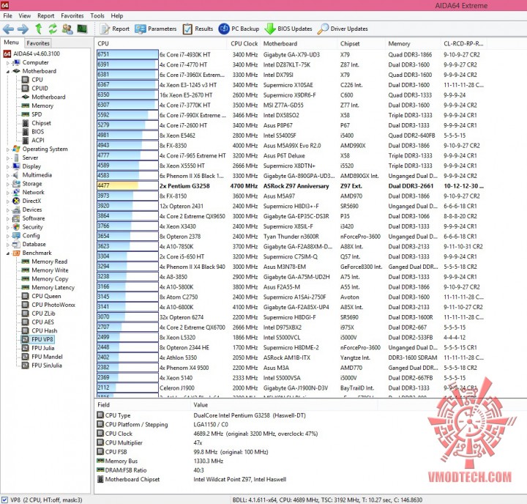The width and height of the screenshot is (527, 504).
Task: Open the Favorites menu
Action: pos(72,16)
